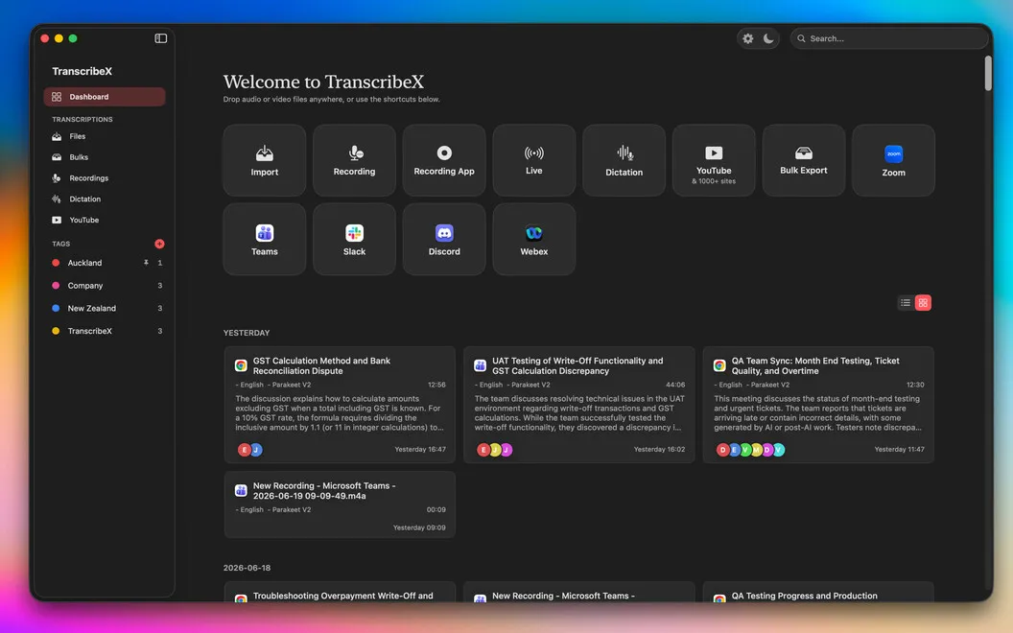Open Troubleshooting Overpayment Write-Off card
This screenshot has height=633, width=1013.
coord(340,593)
